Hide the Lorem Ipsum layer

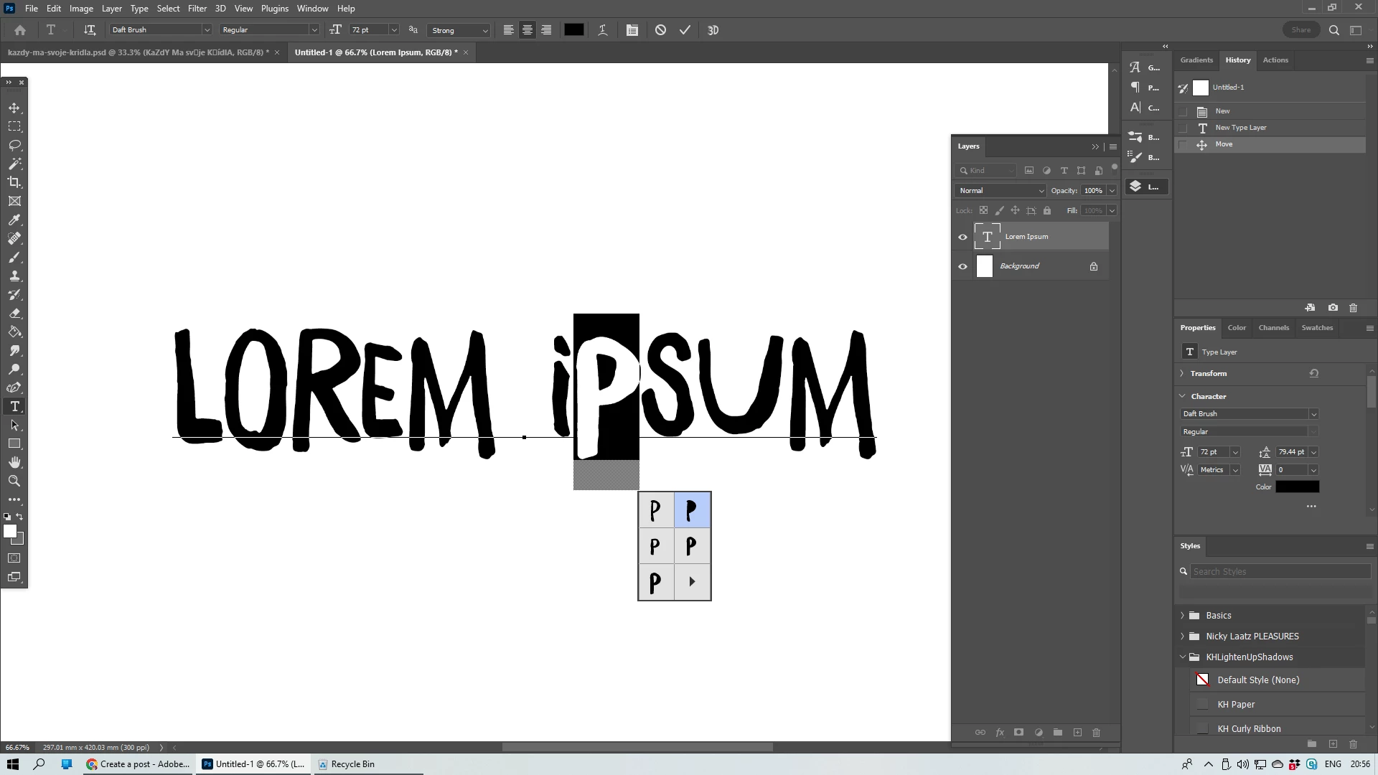click(x=963, y=237)
